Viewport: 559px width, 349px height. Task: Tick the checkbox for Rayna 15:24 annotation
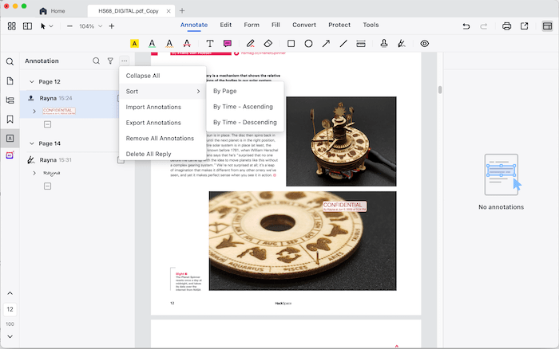(121, 98)
